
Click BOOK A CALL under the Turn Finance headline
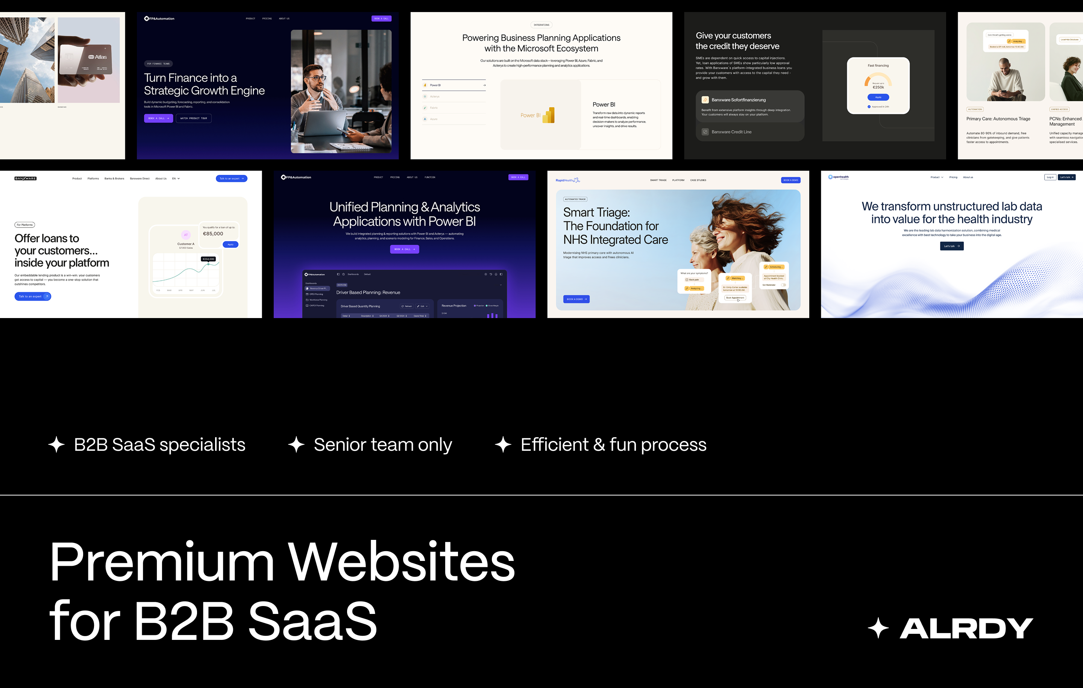click(x=158, y=118)
